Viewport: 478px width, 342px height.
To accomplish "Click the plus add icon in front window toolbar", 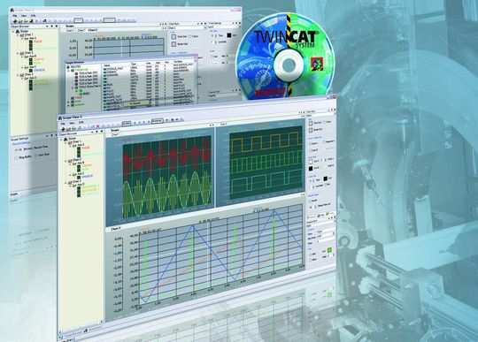I will [x=63, y=129].
